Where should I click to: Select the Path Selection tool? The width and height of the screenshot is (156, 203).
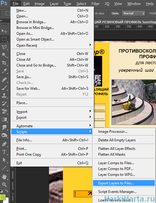coord(4,160)
